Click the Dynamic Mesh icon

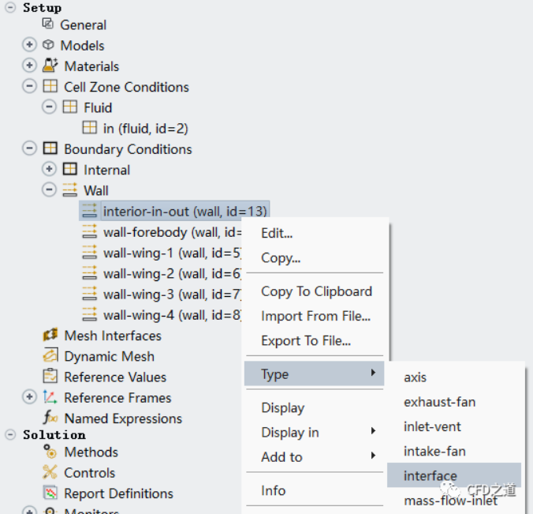[x=50, y=356]
